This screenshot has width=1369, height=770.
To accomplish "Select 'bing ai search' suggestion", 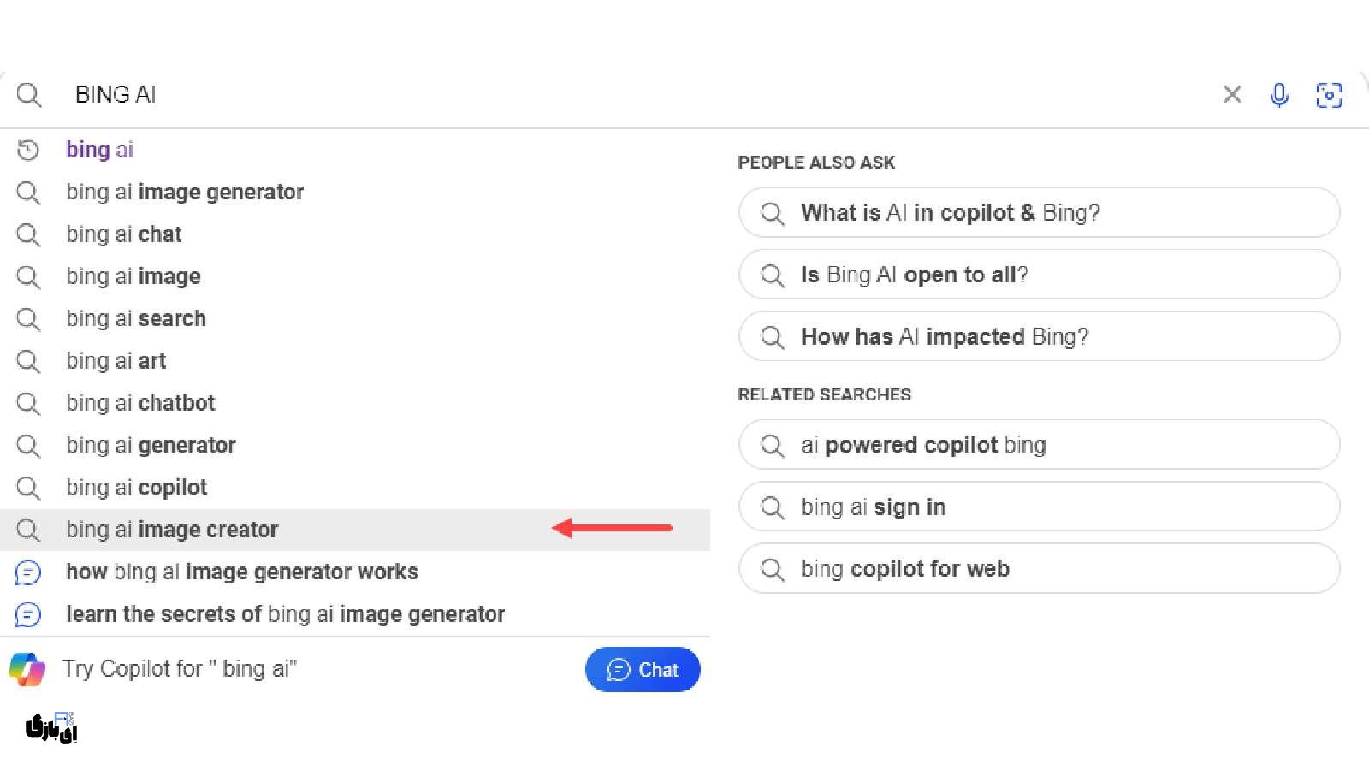I will (355, 318).
